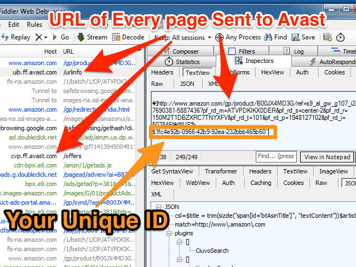Select the Inspectors tab

click(x=254, y=61)
